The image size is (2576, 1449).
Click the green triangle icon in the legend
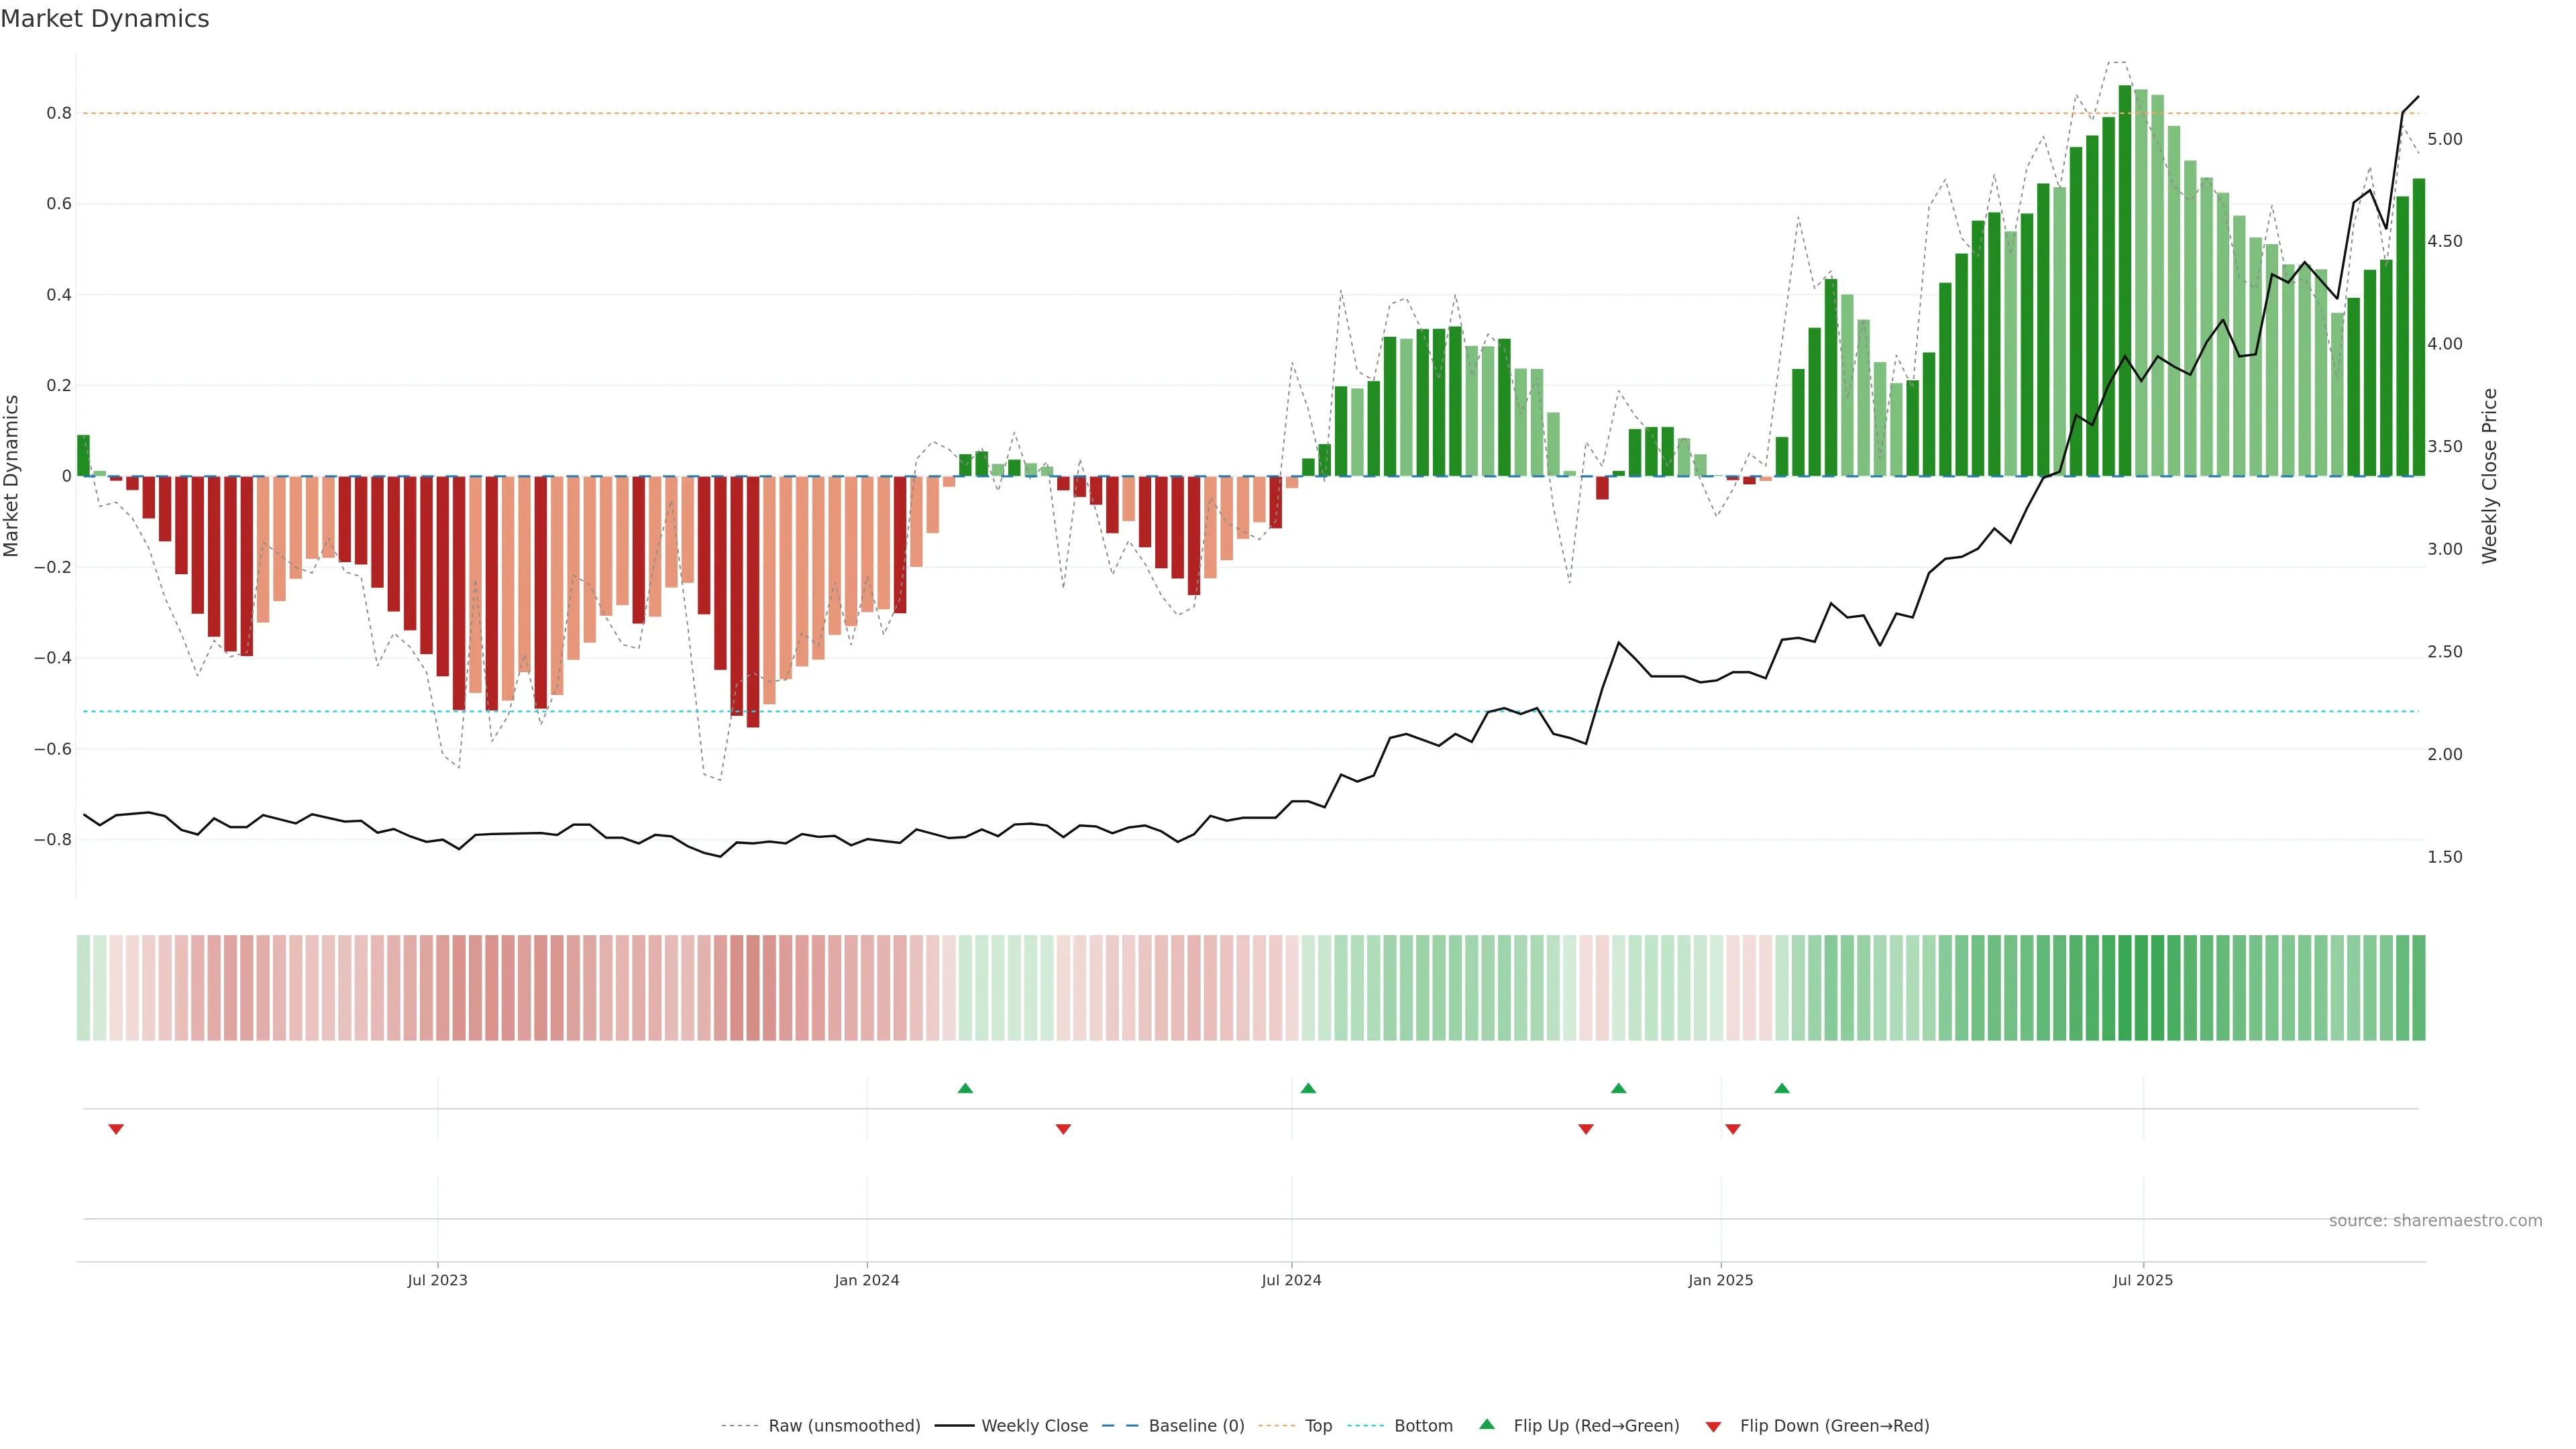pos(1487,1424)
